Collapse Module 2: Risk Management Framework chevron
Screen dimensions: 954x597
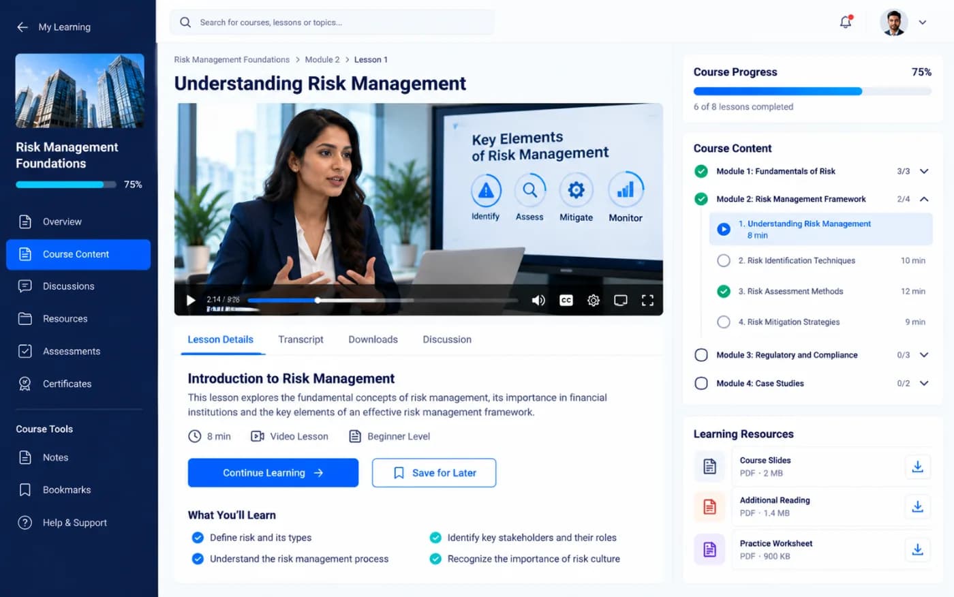pyautogui.click(x=924, y=199)
